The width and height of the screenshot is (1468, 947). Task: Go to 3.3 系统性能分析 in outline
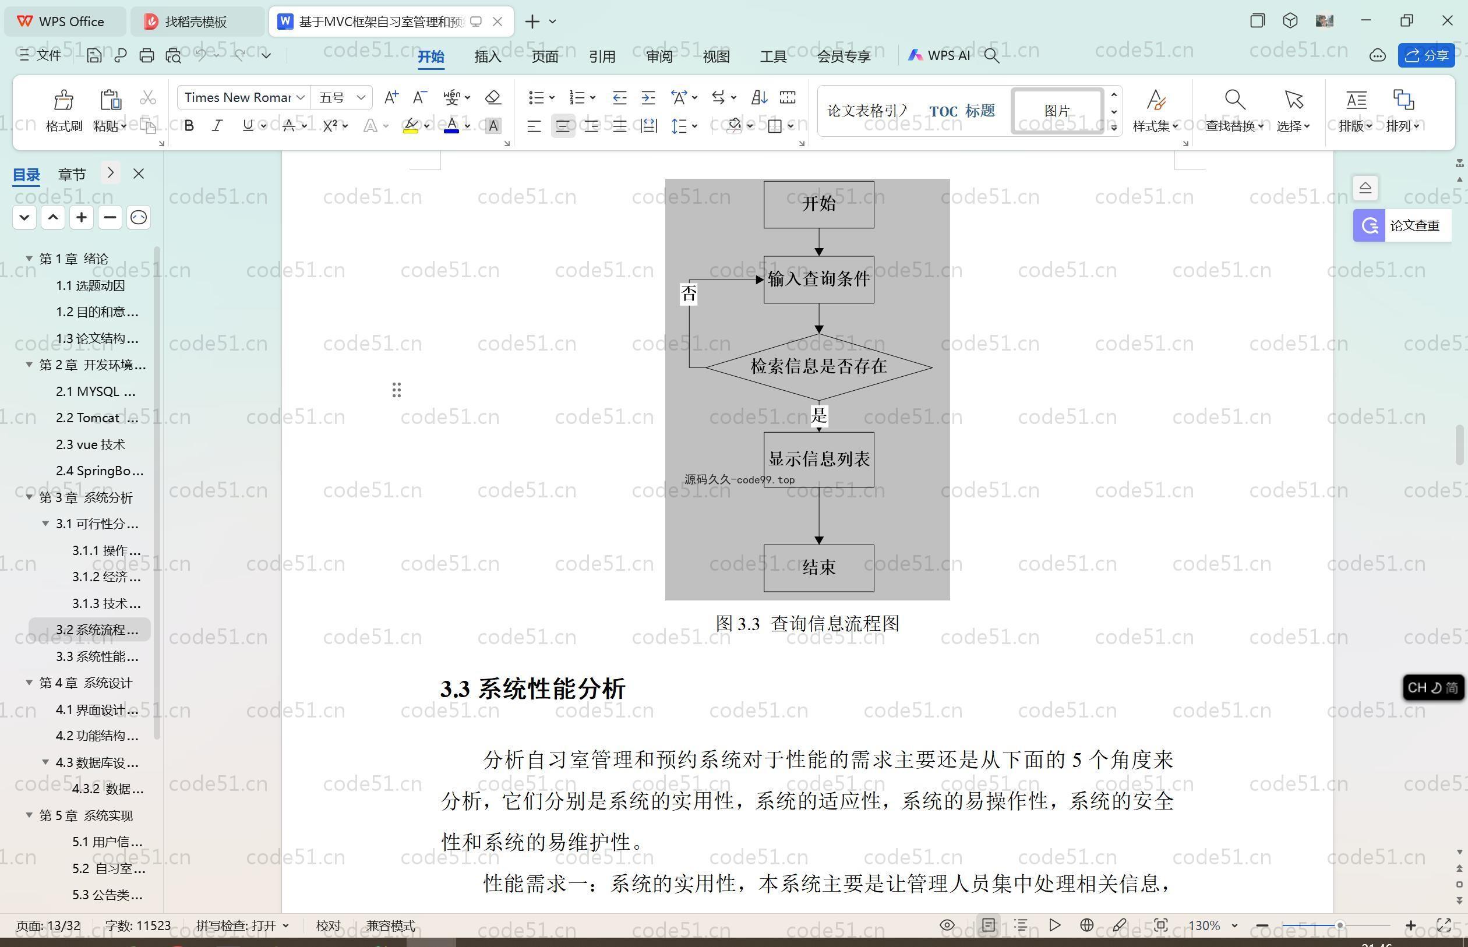click(x=97, y=656)
